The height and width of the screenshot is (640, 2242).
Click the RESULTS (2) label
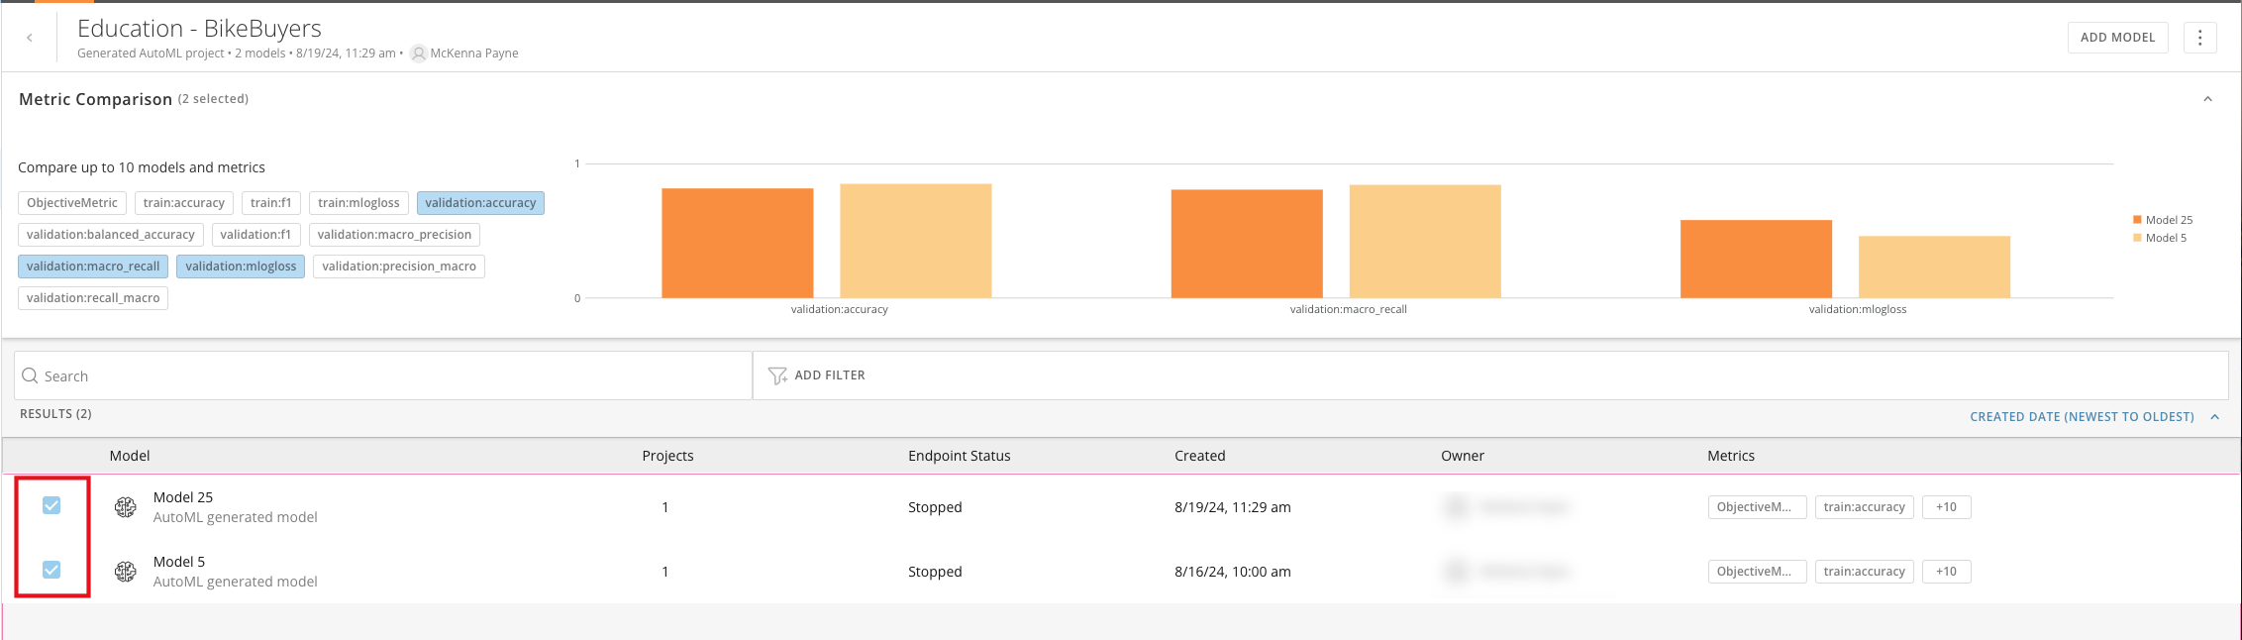tap(55, 414)
